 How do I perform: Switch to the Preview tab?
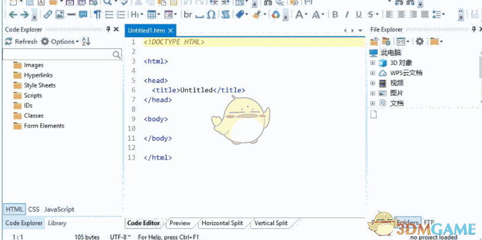pyautogui.click(x=180, y=223)
